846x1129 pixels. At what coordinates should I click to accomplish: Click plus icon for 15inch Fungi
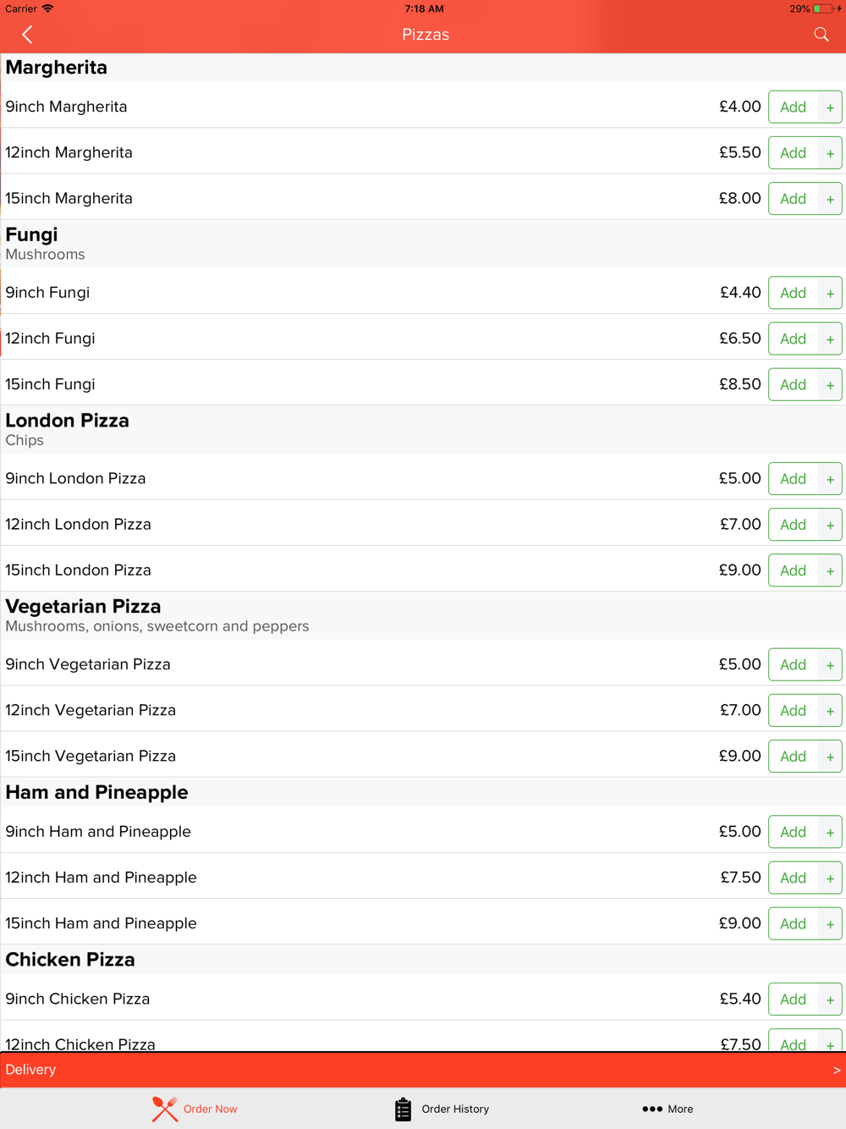830,385
